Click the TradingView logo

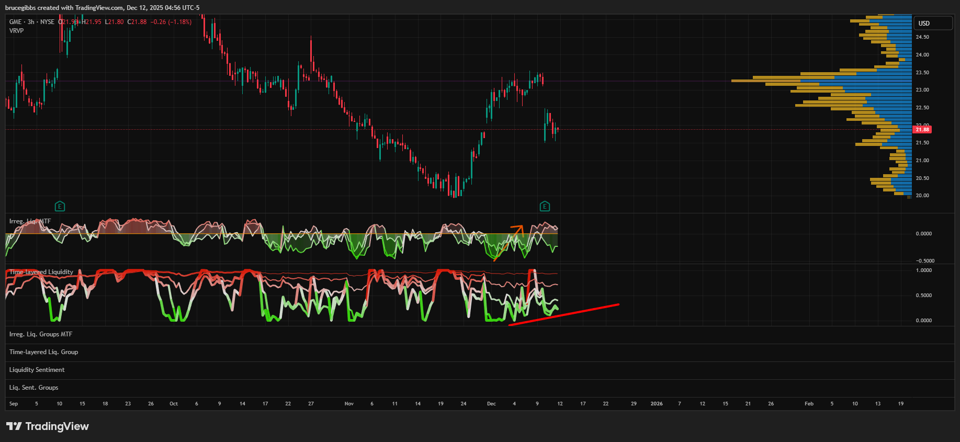coord(48,426)
